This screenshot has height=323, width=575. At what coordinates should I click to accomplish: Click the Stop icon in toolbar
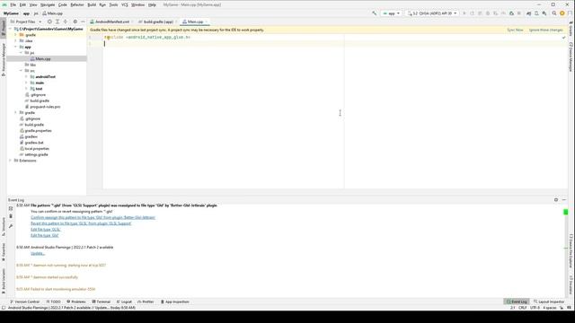coord(519,13)
